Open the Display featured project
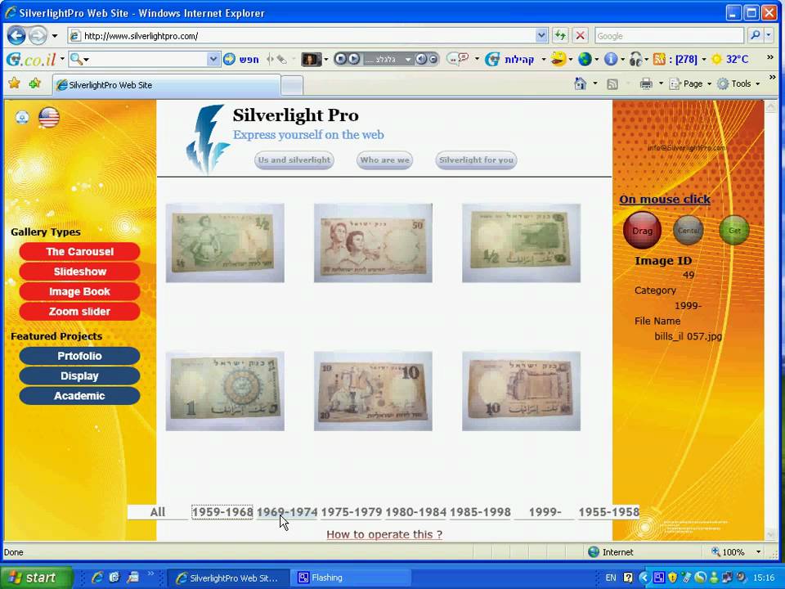Image resolution: width=785 pixels, height=589 pixels. pyautogui.click(x=79, y=375)
